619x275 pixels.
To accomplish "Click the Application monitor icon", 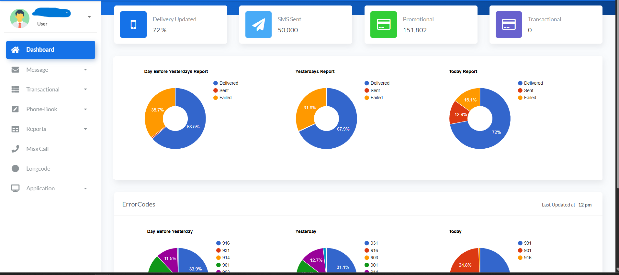I will point(15,188).
